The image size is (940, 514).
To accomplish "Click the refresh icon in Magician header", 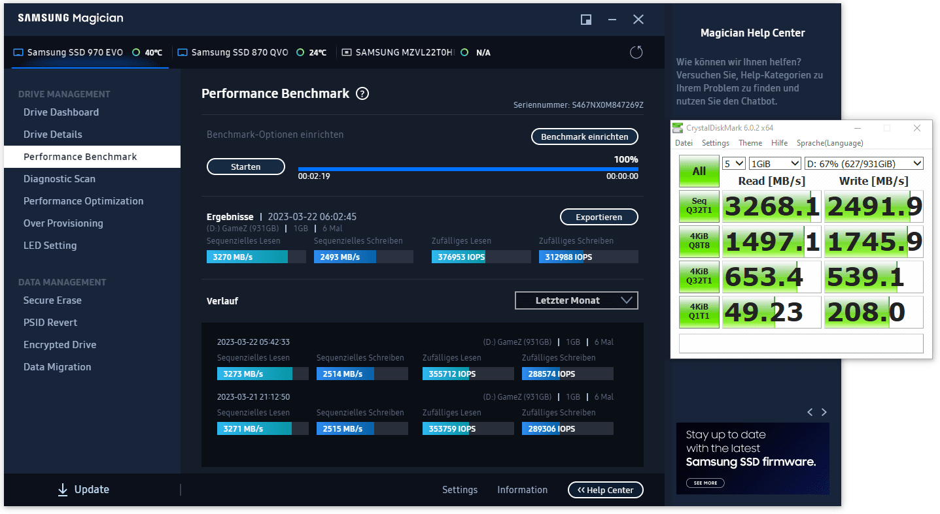I will (x=636, y=52).
